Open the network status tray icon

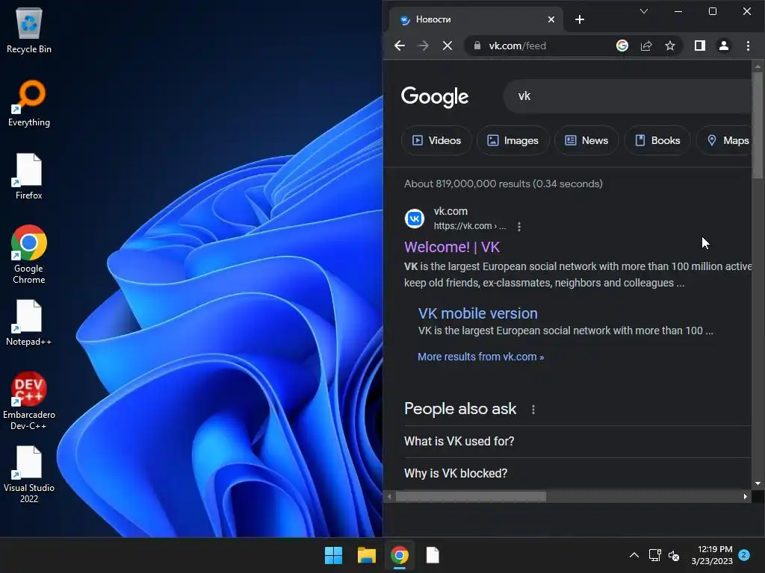coord(654,555)
